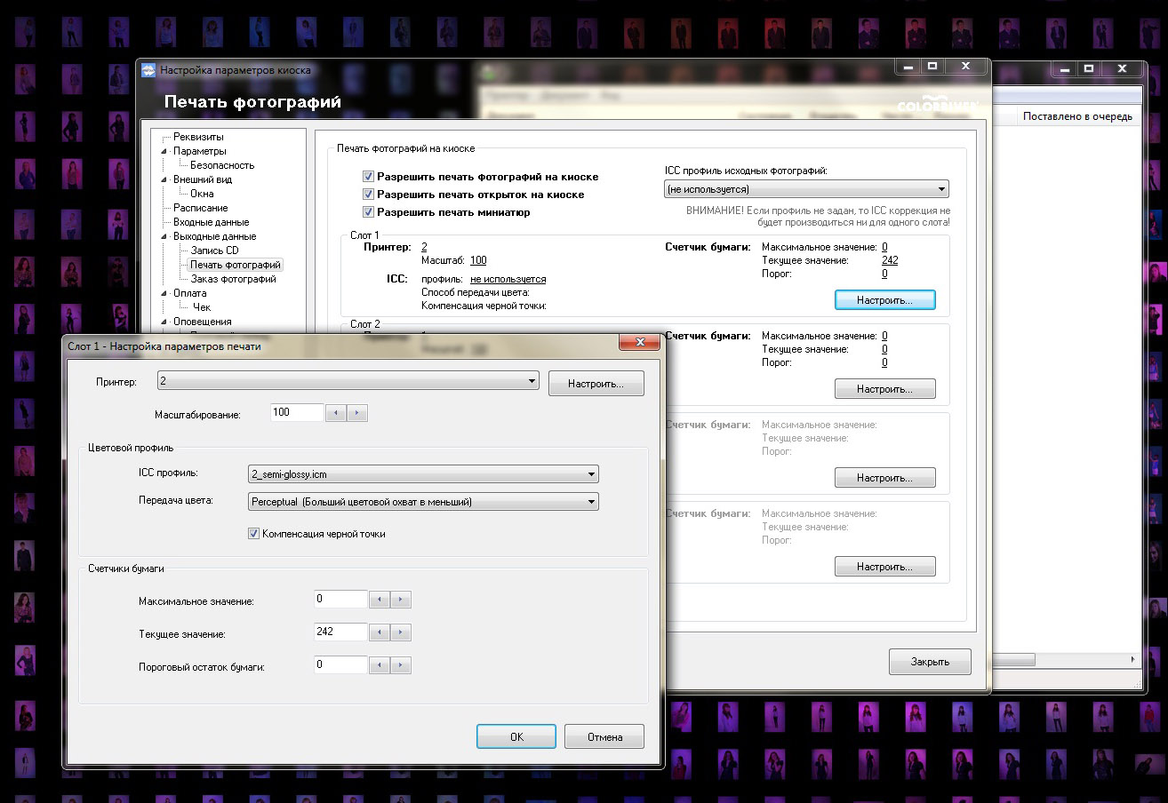
Task: Open the ICC профиль dropdown list
Action: [x=591, y=474]
